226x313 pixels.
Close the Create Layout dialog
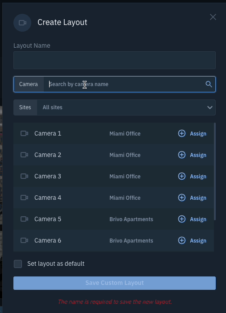tap(213, 17)
